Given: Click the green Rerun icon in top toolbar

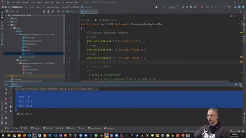Looking at the screenshot, I should [x=183, y=7].
